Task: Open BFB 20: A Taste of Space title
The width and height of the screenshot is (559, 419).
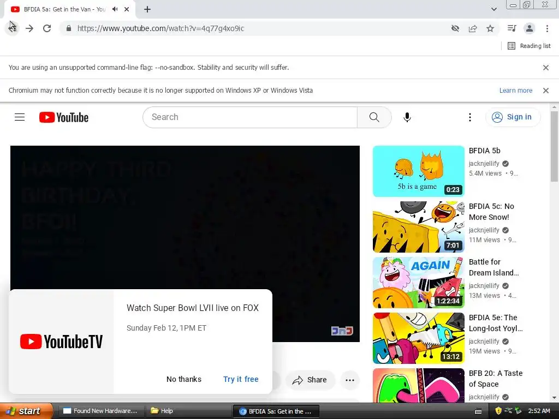Action: [x=496, y=379]
